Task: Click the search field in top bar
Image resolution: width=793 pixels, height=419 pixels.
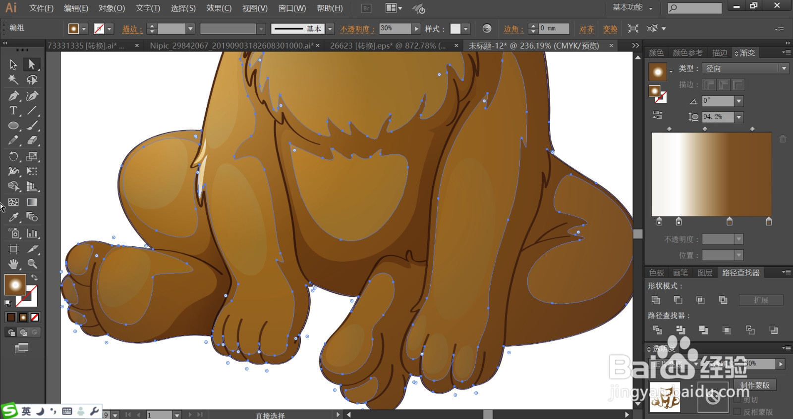Action: click(694, 8)
